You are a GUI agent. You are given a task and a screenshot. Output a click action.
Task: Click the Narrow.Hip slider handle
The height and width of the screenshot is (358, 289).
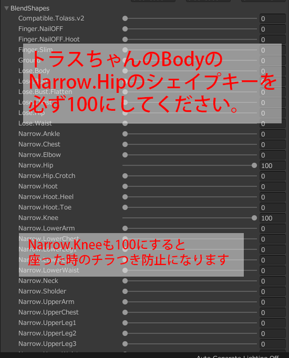(254, 166)
